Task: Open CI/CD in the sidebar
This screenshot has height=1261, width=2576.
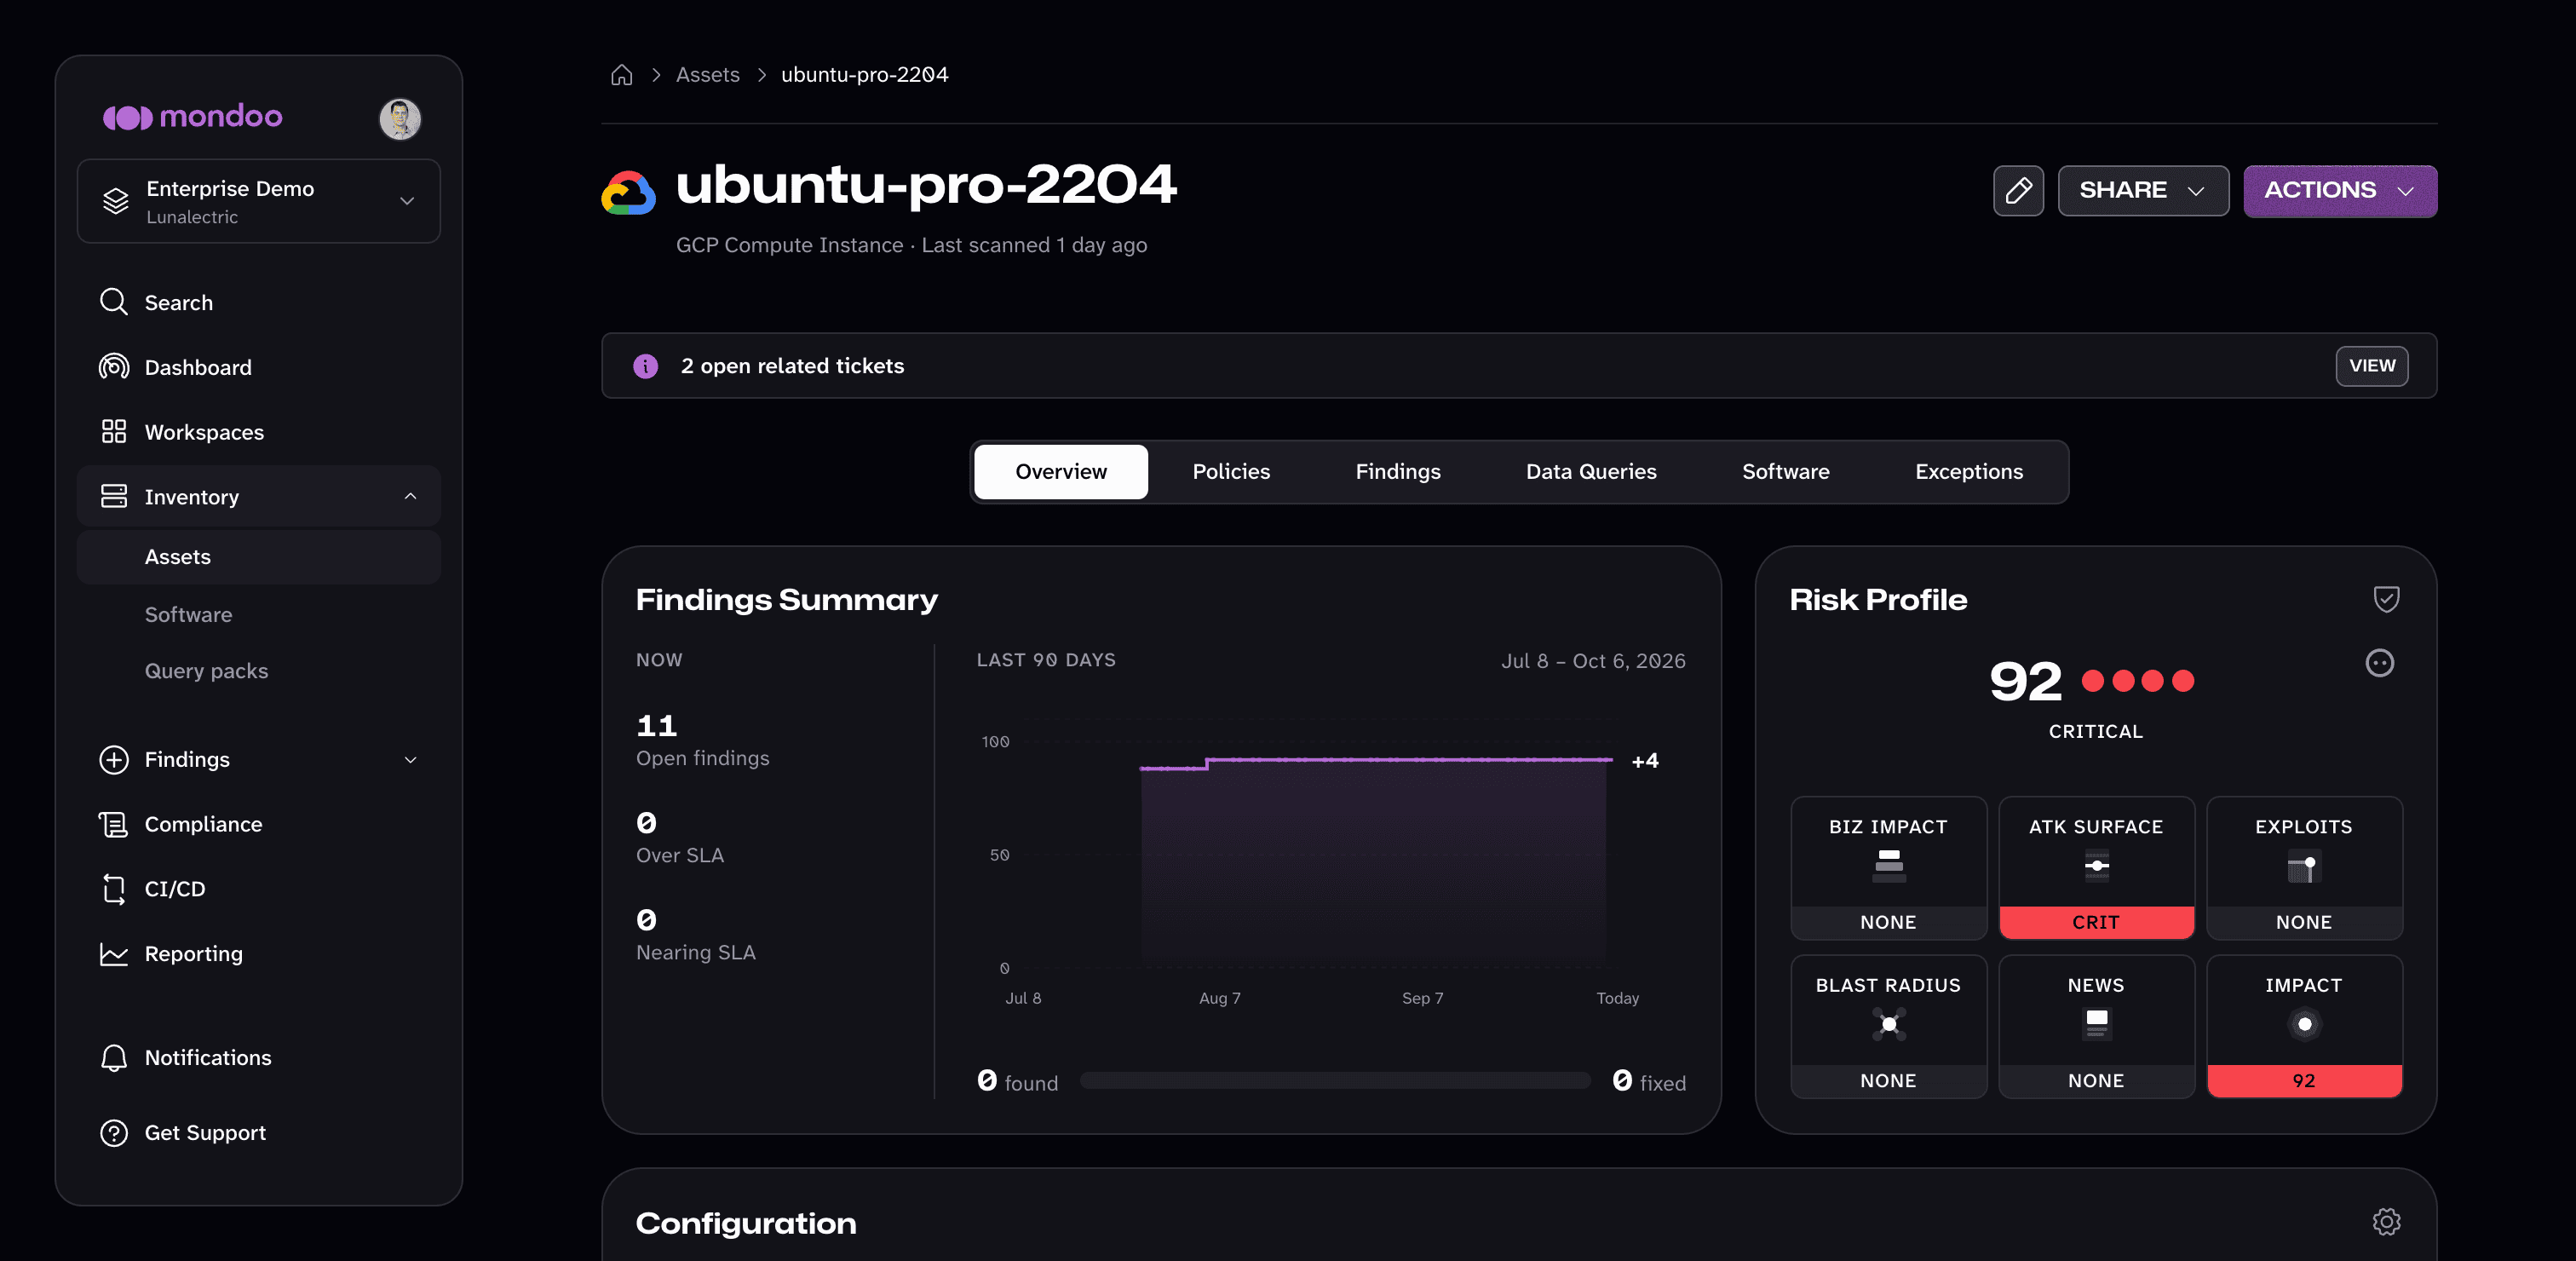Action: tap(259, 889)
